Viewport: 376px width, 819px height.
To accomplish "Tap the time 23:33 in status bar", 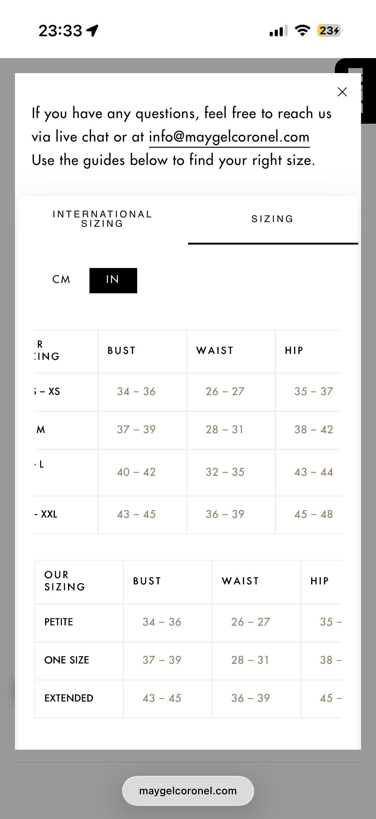I will 60,31.
